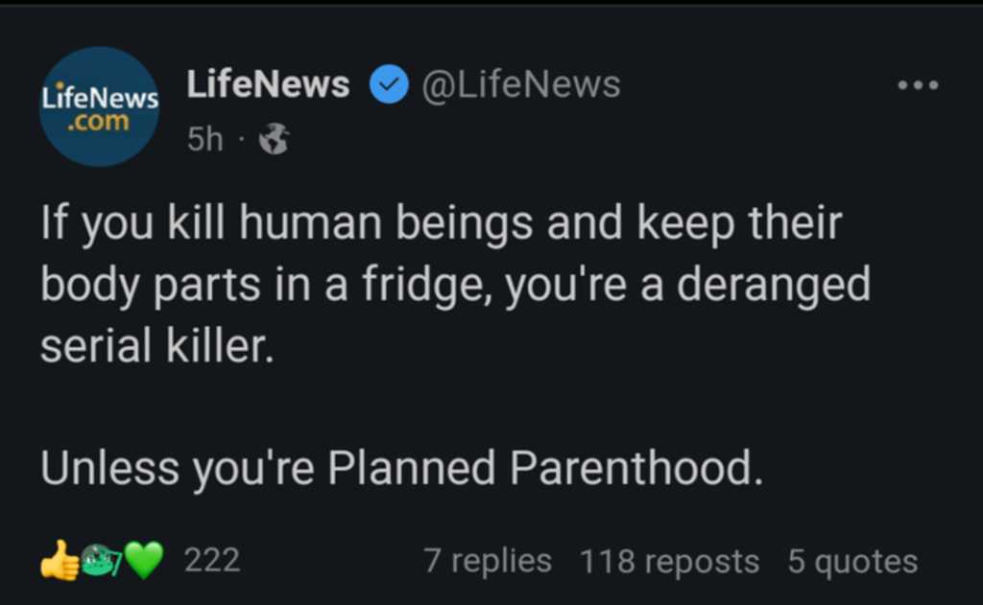Open the three-dot post options menu
This screenshot has height=605, width=983.
click(x=918, y=84)
